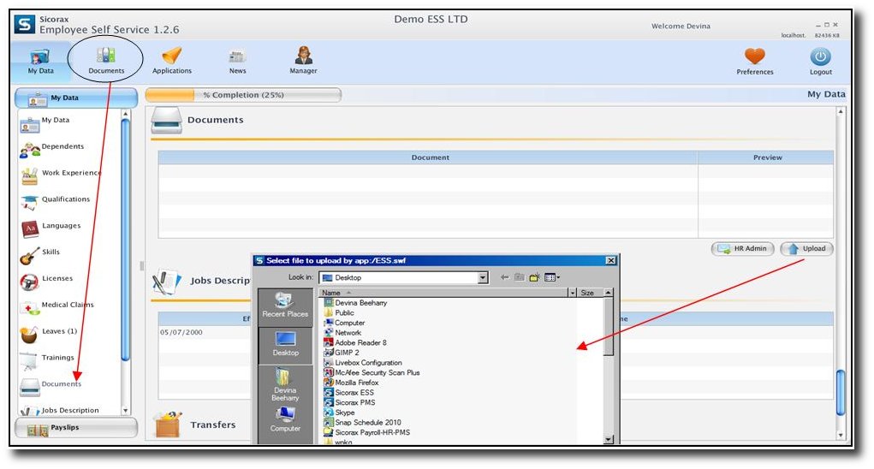Image resolution: width=874 pixels, height=469 pixels.
Task: Select Medical Claims in sidebar
Action: (x=67, y=306)
